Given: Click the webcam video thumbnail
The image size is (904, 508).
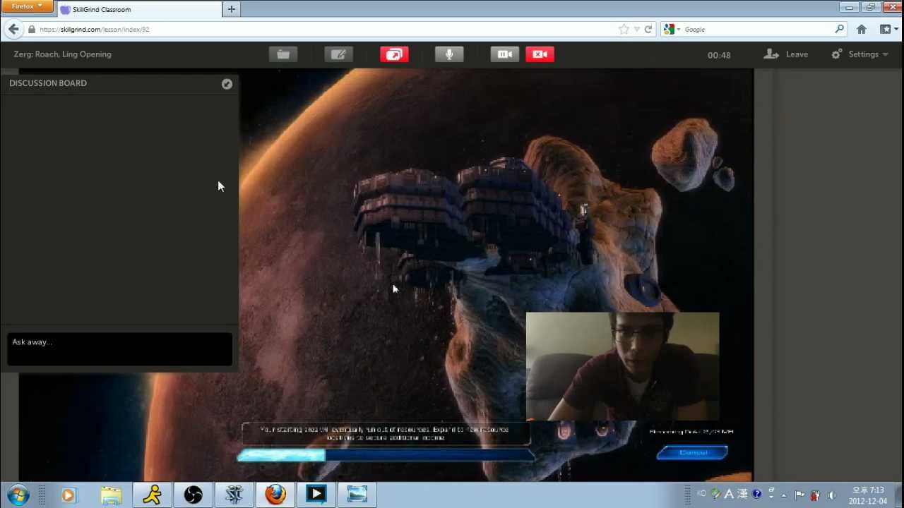Looking at the screenshot, I should tap(622, 366).
